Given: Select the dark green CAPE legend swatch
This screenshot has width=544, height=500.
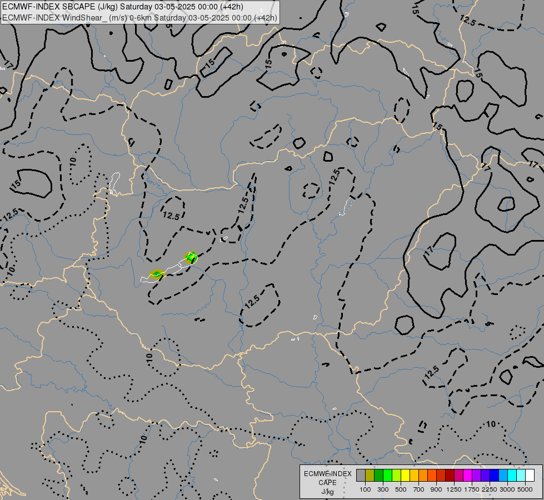Looking at the screenshot, I should tap(379, 475).
